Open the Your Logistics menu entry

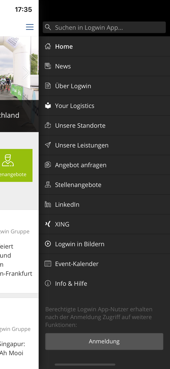104,106
